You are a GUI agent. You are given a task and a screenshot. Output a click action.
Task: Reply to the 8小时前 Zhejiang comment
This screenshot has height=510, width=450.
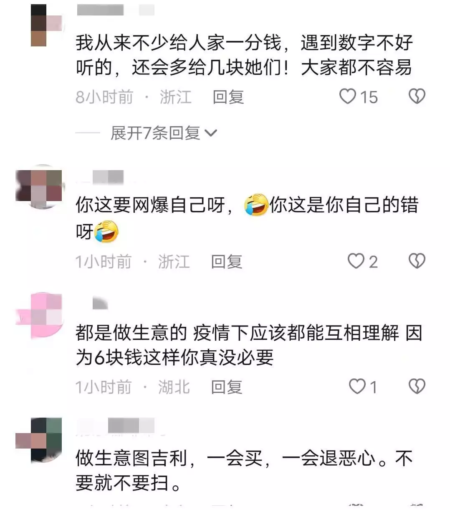point(228,97)
